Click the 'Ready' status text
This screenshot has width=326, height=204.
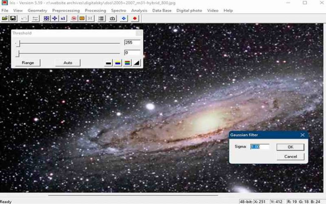(6, 201)
